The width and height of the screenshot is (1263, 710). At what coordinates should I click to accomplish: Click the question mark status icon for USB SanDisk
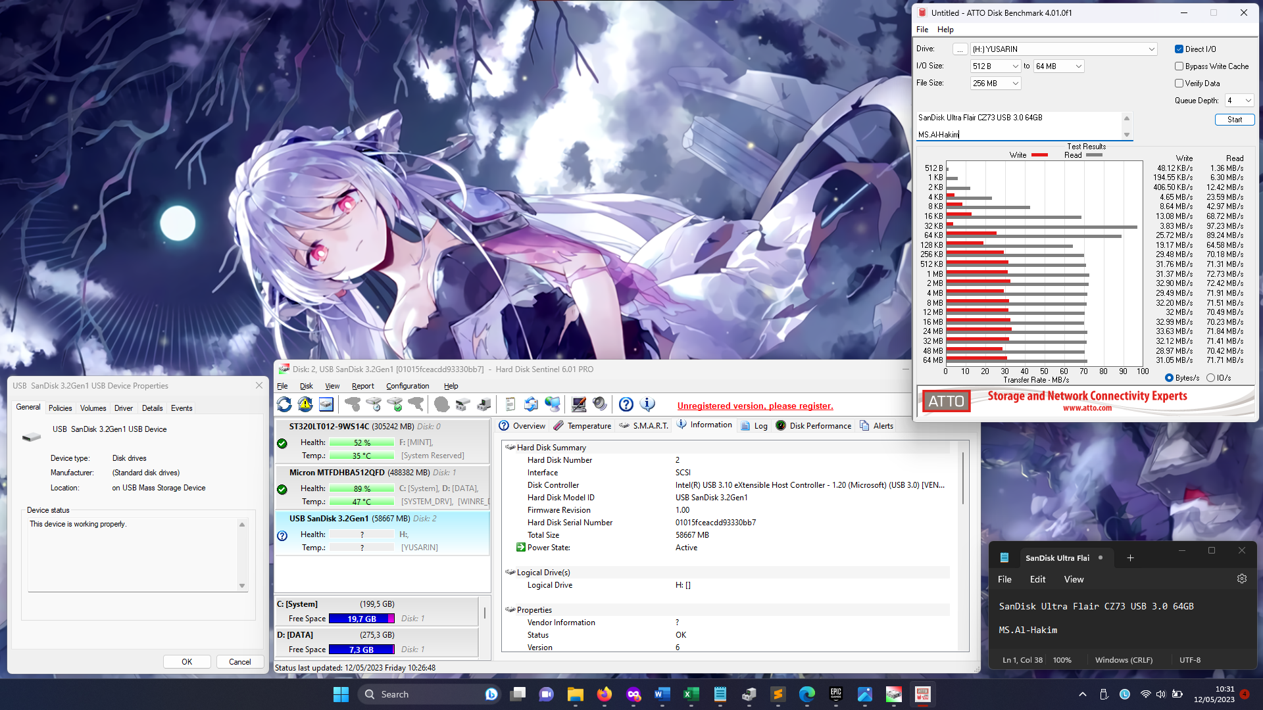pyautogui.click(x=282, y=536)
